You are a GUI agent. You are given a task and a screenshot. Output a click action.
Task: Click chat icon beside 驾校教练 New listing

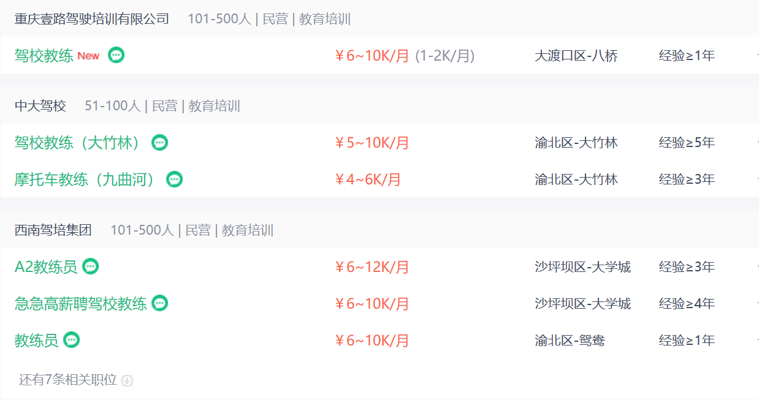[x=116, y=55]
